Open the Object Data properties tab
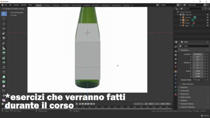210x118 pixels. point(176,91)
